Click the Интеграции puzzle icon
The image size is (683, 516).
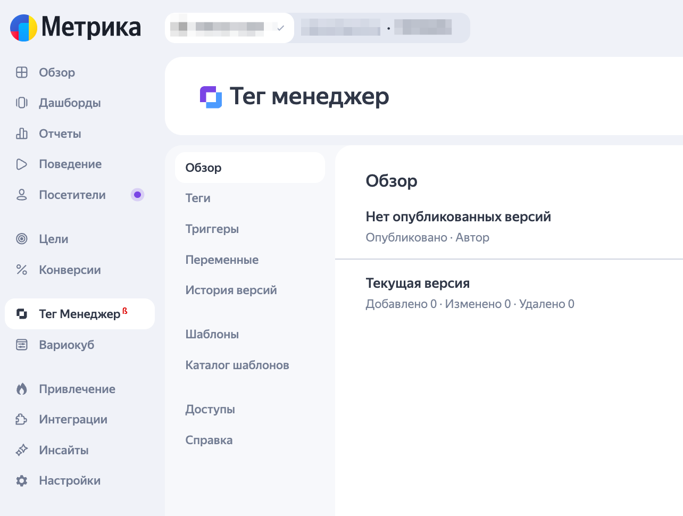pyautogui.click(x=22, y=419)
